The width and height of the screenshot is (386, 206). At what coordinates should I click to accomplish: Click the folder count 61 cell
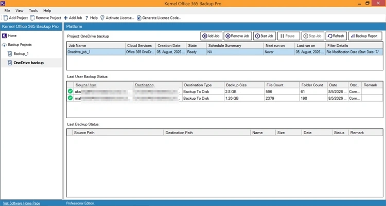click(x=313, y=91)
